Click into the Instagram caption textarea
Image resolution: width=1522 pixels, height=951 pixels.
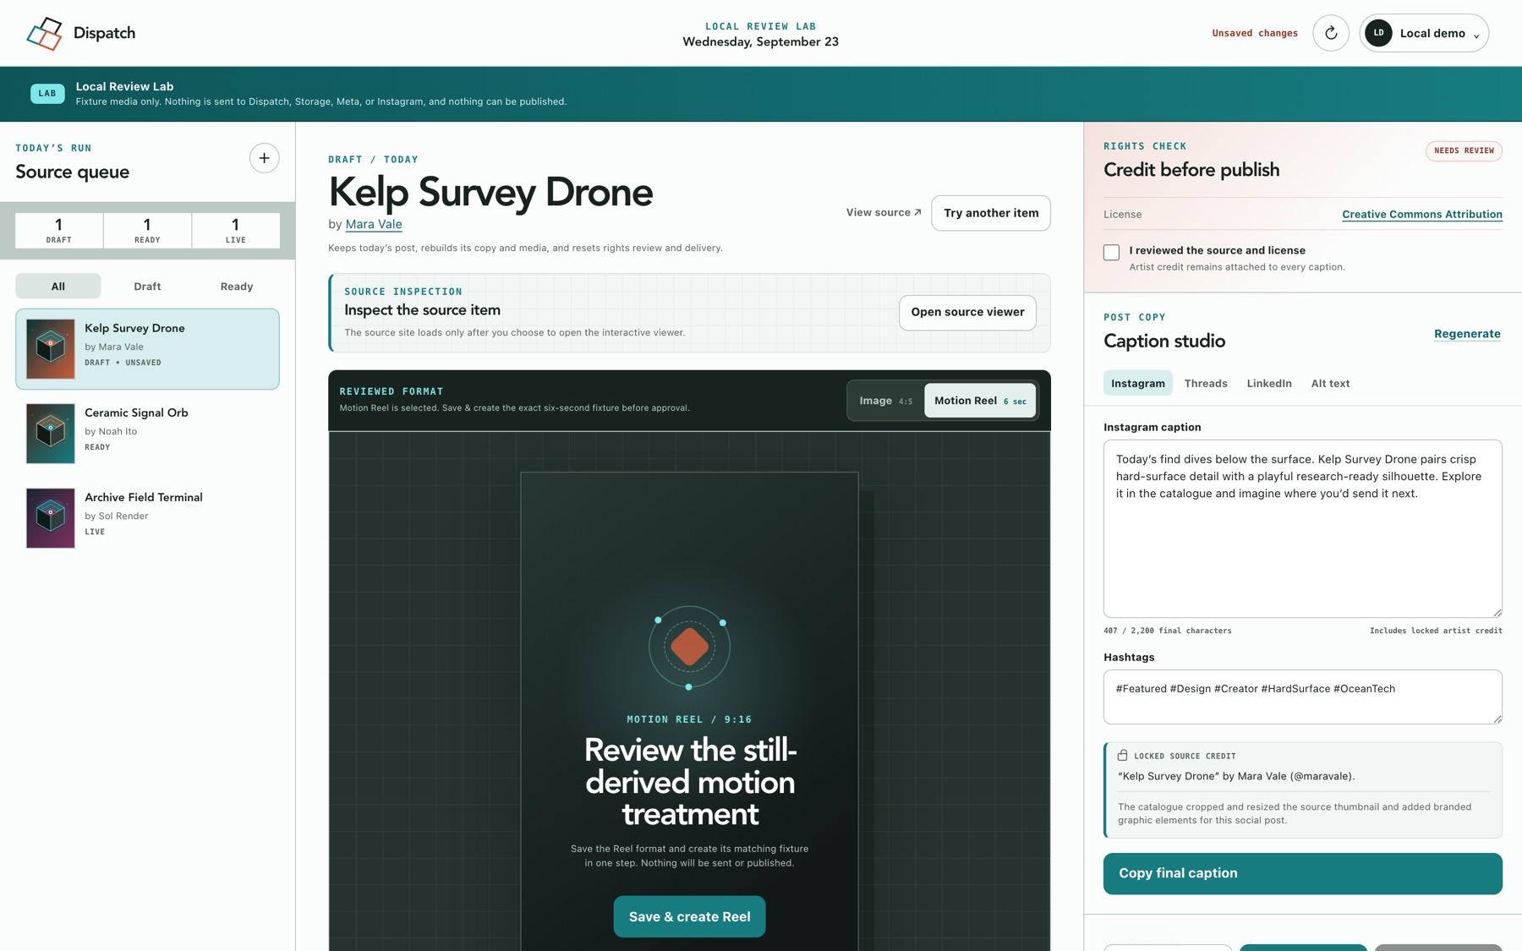(1302, 528)
